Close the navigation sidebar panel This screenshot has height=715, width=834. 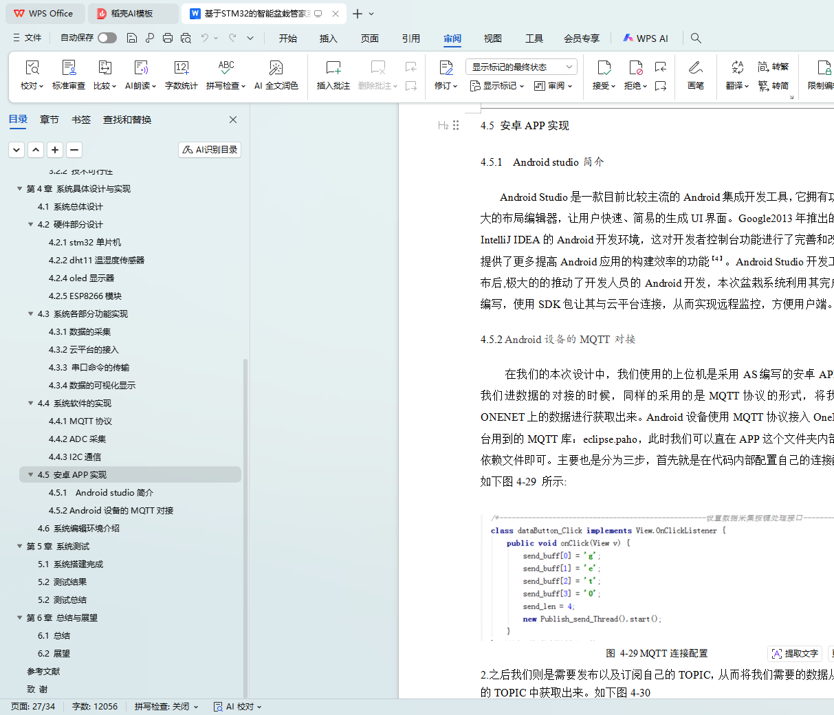(233, 120)
